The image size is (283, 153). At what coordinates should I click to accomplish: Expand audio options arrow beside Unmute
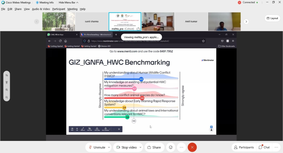point(109,147)
